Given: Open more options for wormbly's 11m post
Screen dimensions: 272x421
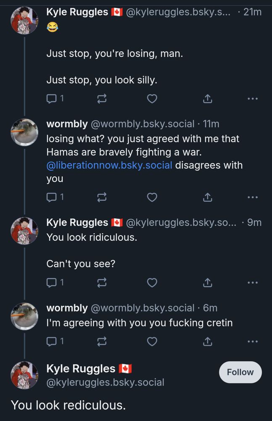Looking at the screenshot, I should [252, 197].
